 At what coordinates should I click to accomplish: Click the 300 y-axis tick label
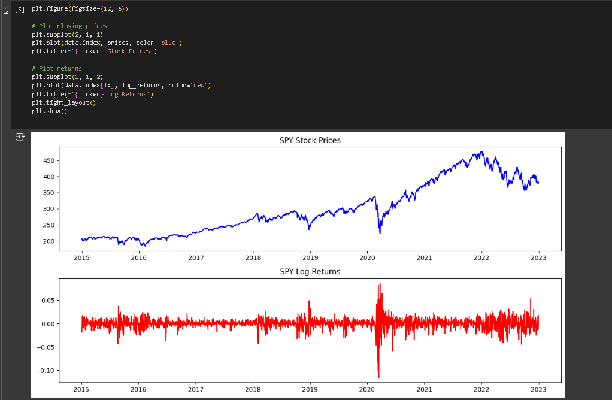(49, 209)
